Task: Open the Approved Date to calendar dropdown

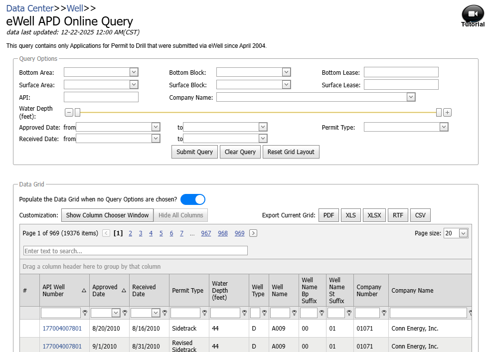Action: point(263,127)
